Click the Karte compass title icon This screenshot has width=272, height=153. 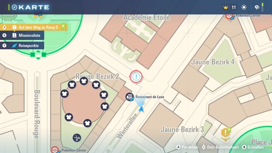(x=14, y=7)
